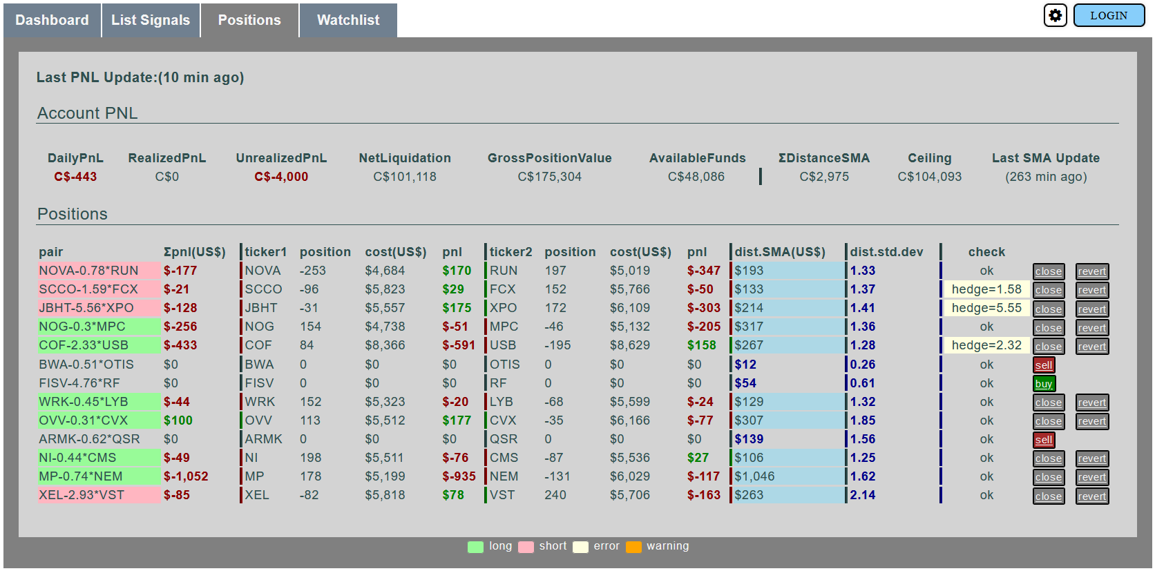Revert the MP-0.74*NEM pair
1155x571 pixels.
click(x=1091, y=476)
